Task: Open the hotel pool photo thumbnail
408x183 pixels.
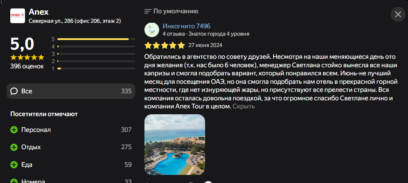Action: click(x=175, y=144)
